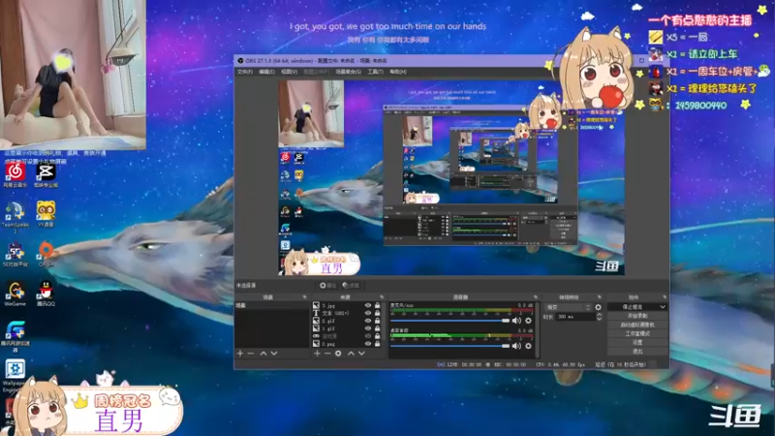The width and height of the screenshot is (775, 436).
Task: Pop out the sources dock panel
Action: coord(382,297)
